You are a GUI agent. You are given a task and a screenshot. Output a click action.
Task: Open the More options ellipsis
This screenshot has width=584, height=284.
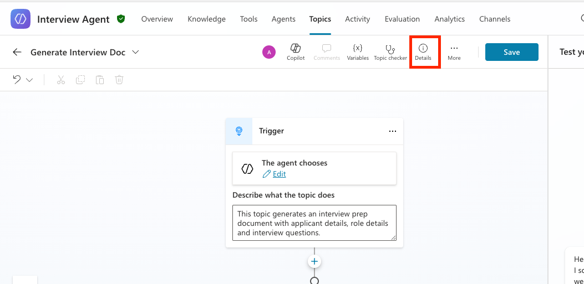(454, 52)
